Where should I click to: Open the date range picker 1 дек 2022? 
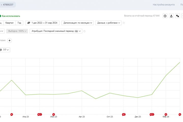42,23
